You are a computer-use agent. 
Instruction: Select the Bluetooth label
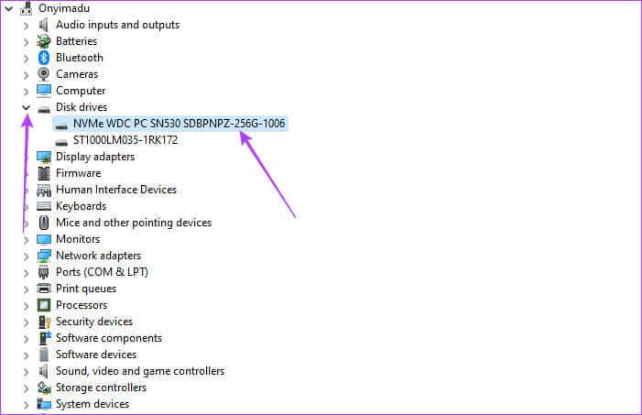coord(80,58)
